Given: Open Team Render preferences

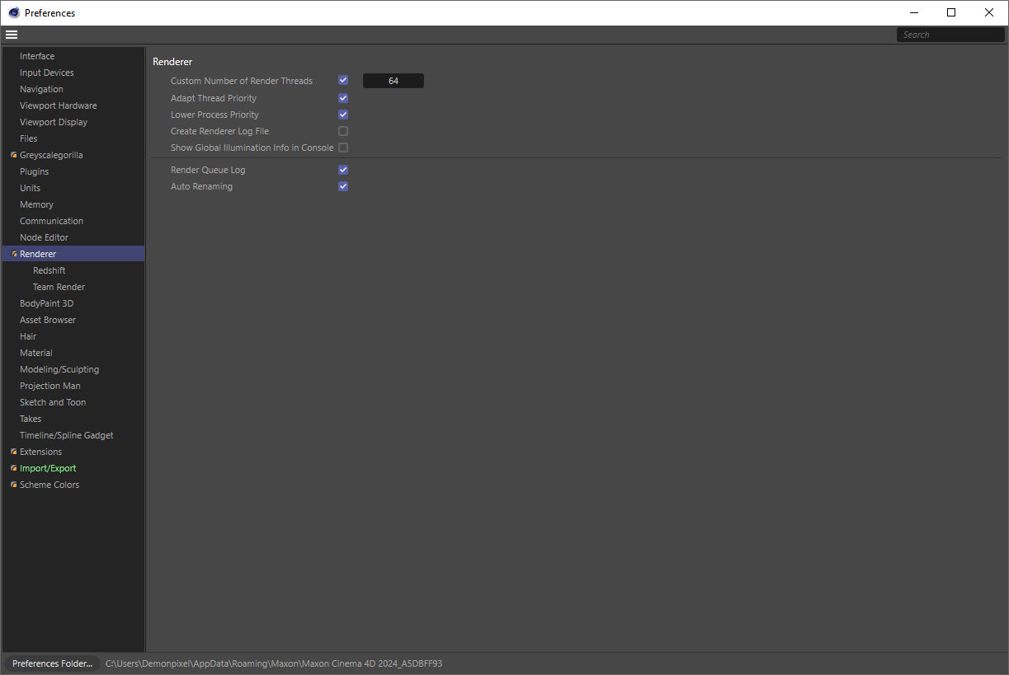Looking at the screenshot, I should click(59, 287).
